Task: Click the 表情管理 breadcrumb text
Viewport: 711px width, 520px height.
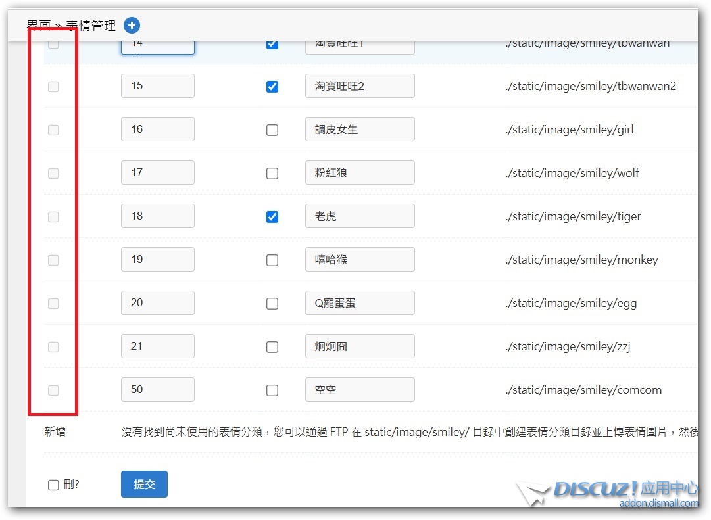Action: (91, 26)
